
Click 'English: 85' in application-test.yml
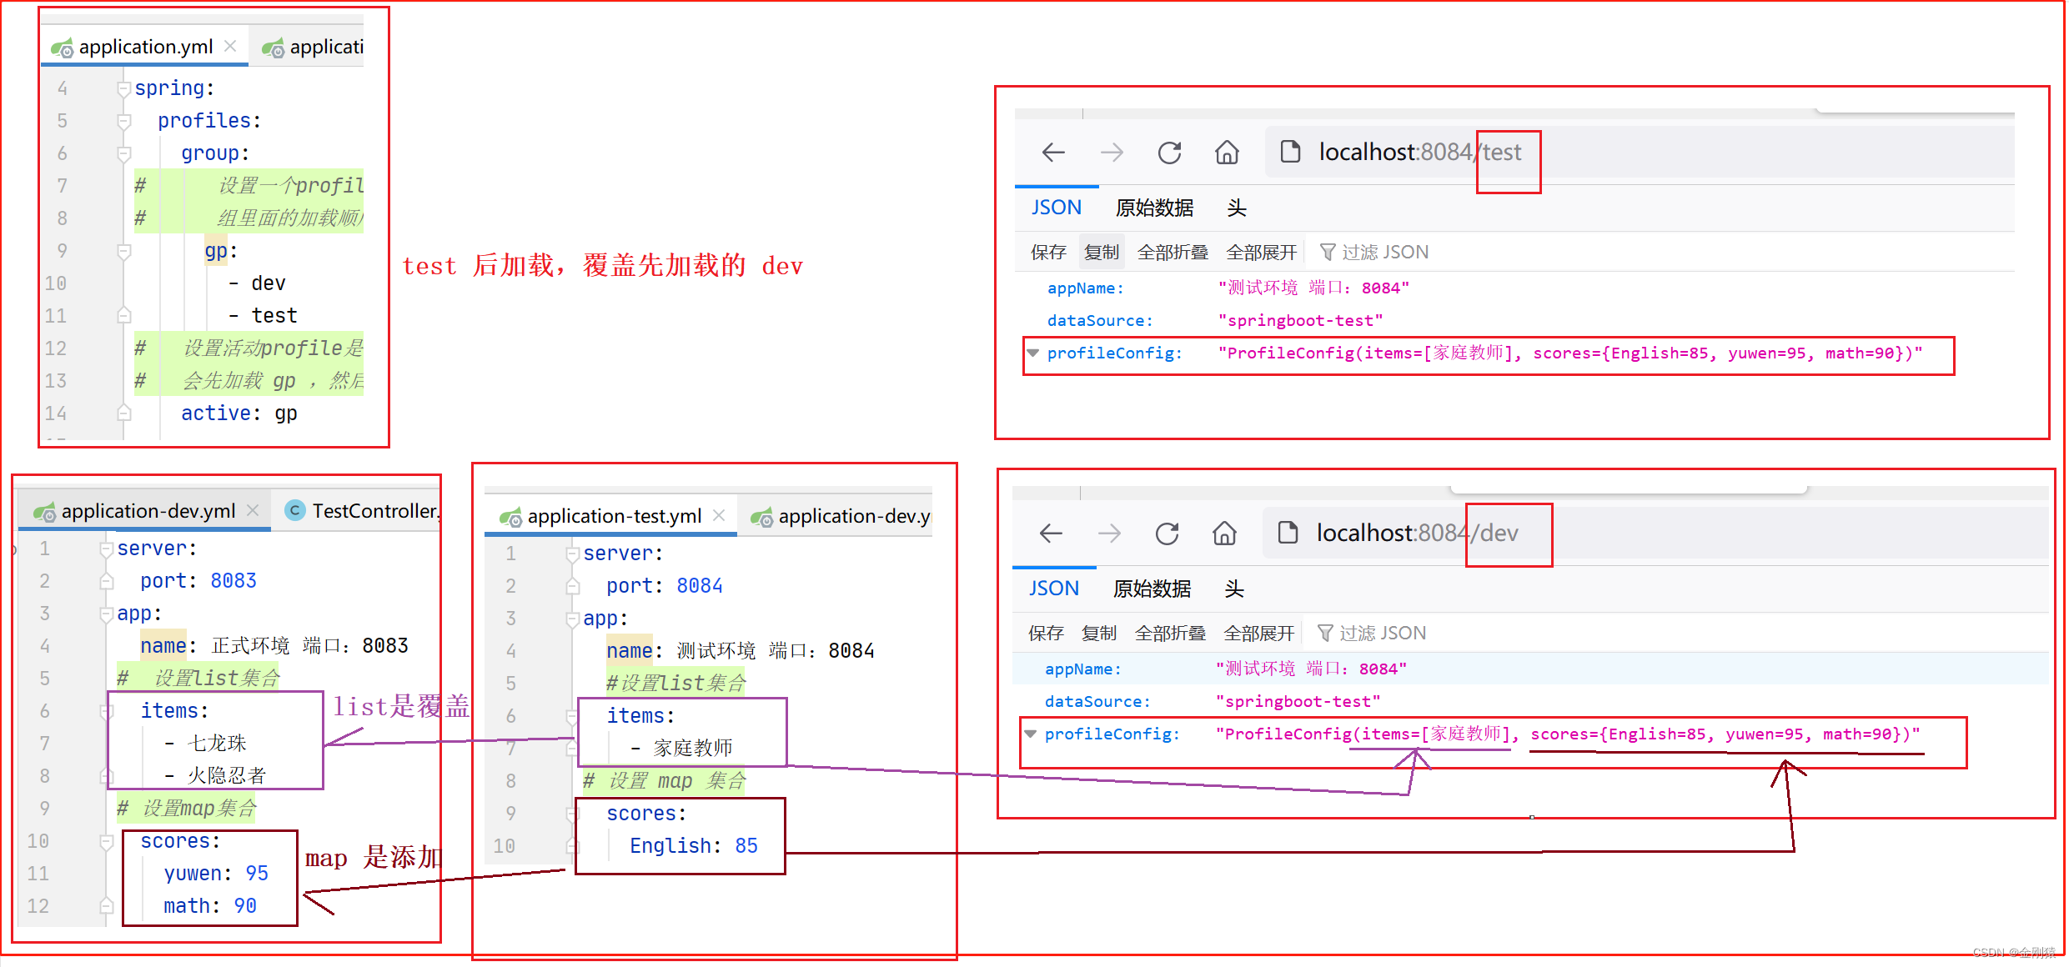(x=694, y=846)
